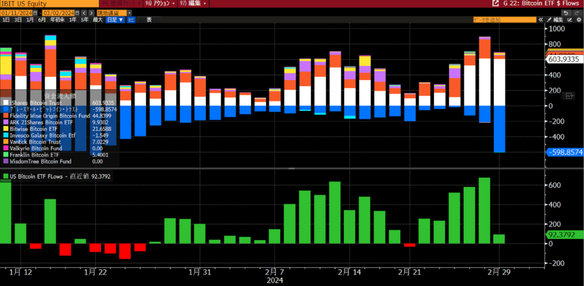This screenshot has width=584, height=286.
Task: Select the 6月 time range button
Action: [x=42, y=20]
